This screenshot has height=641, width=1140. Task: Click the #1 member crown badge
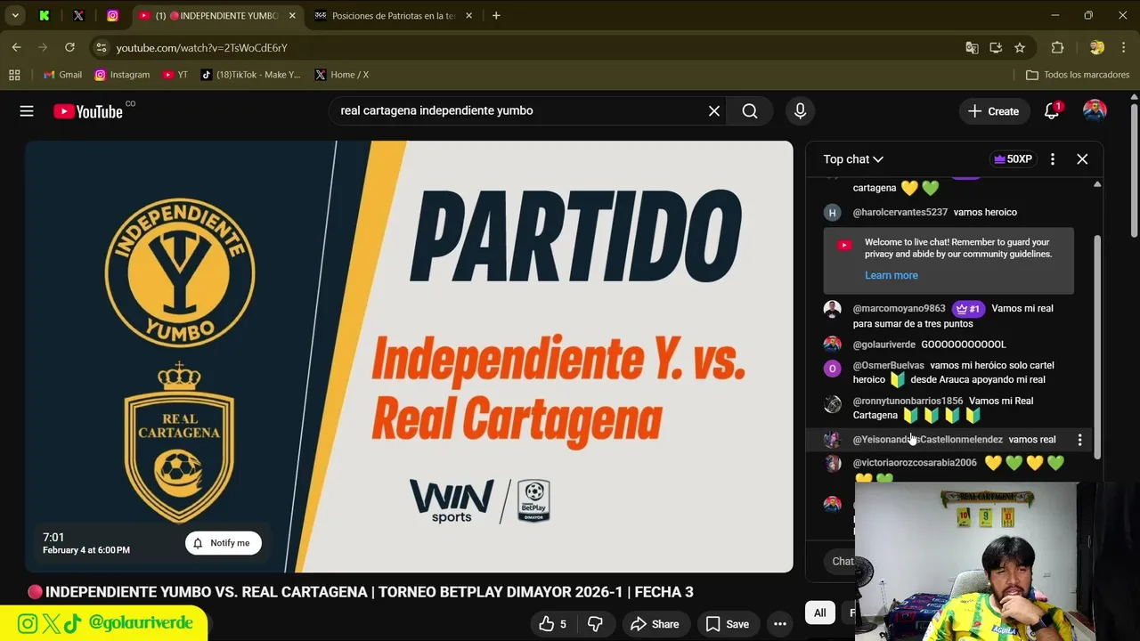[x=968, y=309]
